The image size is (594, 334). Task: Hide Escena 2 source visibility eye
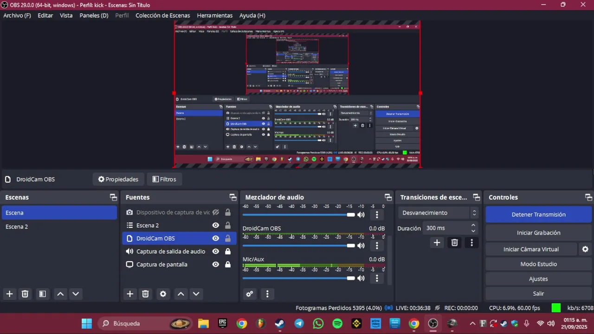click(x=216, y=225)
